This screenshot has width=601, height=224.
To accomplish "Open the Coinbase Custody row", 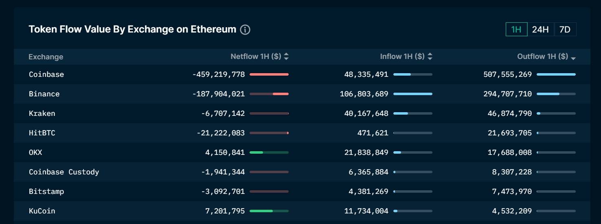I will [302, 172].
